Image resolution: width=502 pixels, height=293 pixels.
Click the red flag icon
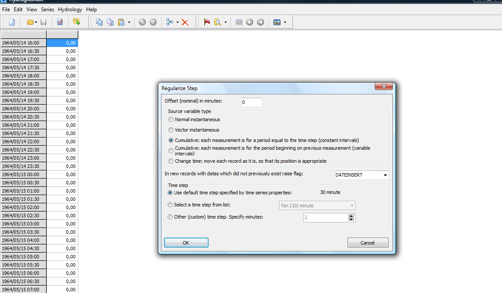point(207,22)
